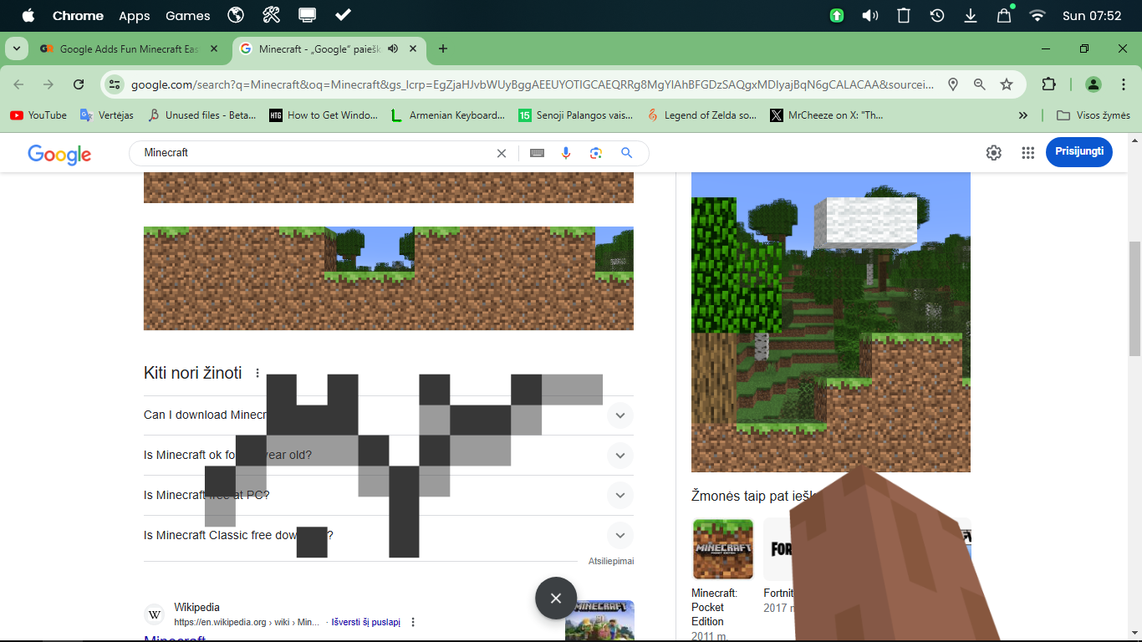Click the Minecraft Pocket Edition thumbnail

[x=722, y=549]
